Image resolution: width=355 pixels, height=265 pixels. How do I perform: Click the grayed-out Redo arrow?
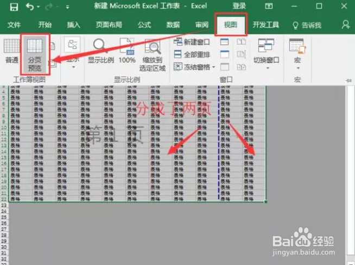tap(49, 7)
